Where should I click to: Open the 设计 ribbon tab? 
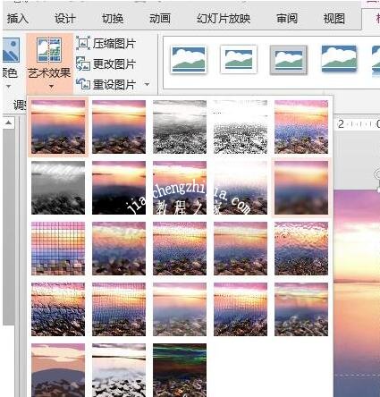tap(64, 19)
